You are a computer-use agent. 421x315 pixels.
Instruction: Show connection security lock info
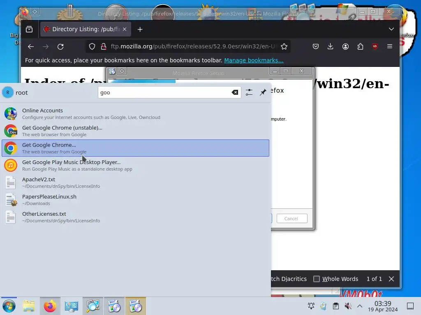(x=103, y=47)
